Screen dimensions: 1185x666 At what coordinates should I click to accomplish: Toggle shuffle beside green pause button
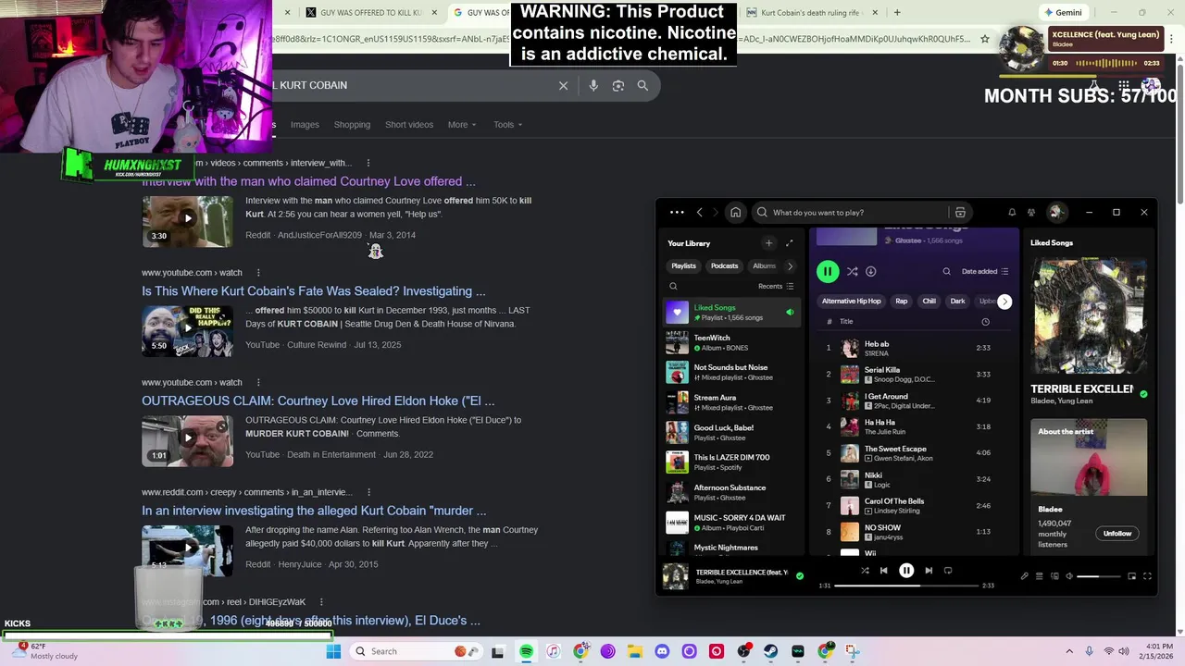point(852,271)
